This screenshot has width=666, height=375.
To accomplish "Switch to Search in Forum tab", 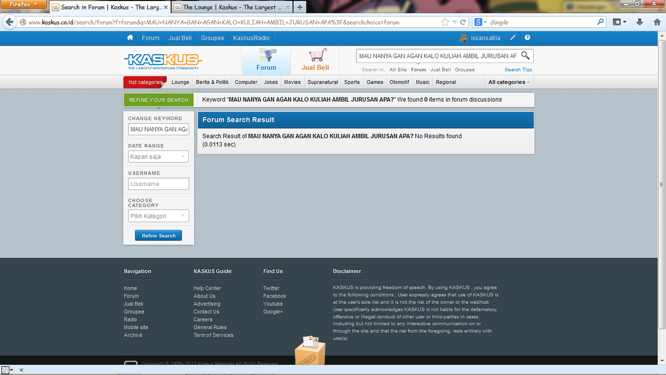I will (109, 7).
